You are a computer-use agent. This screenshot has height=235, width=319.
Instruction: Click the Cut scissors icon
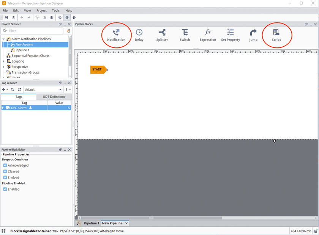tap(37, 17)
